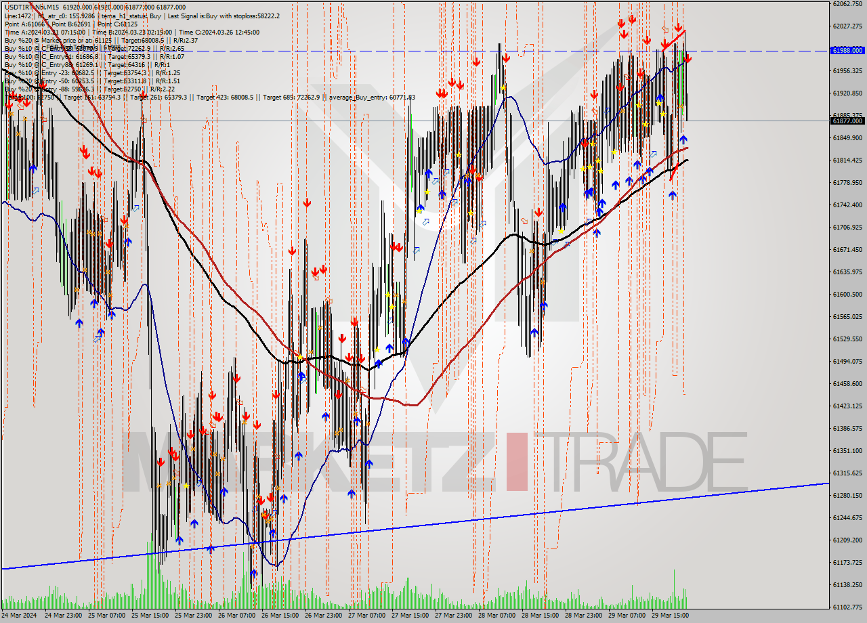Click the 61849.750 price axis label
The width and height of the screenshot is (867, 623).
click(847, 137)
